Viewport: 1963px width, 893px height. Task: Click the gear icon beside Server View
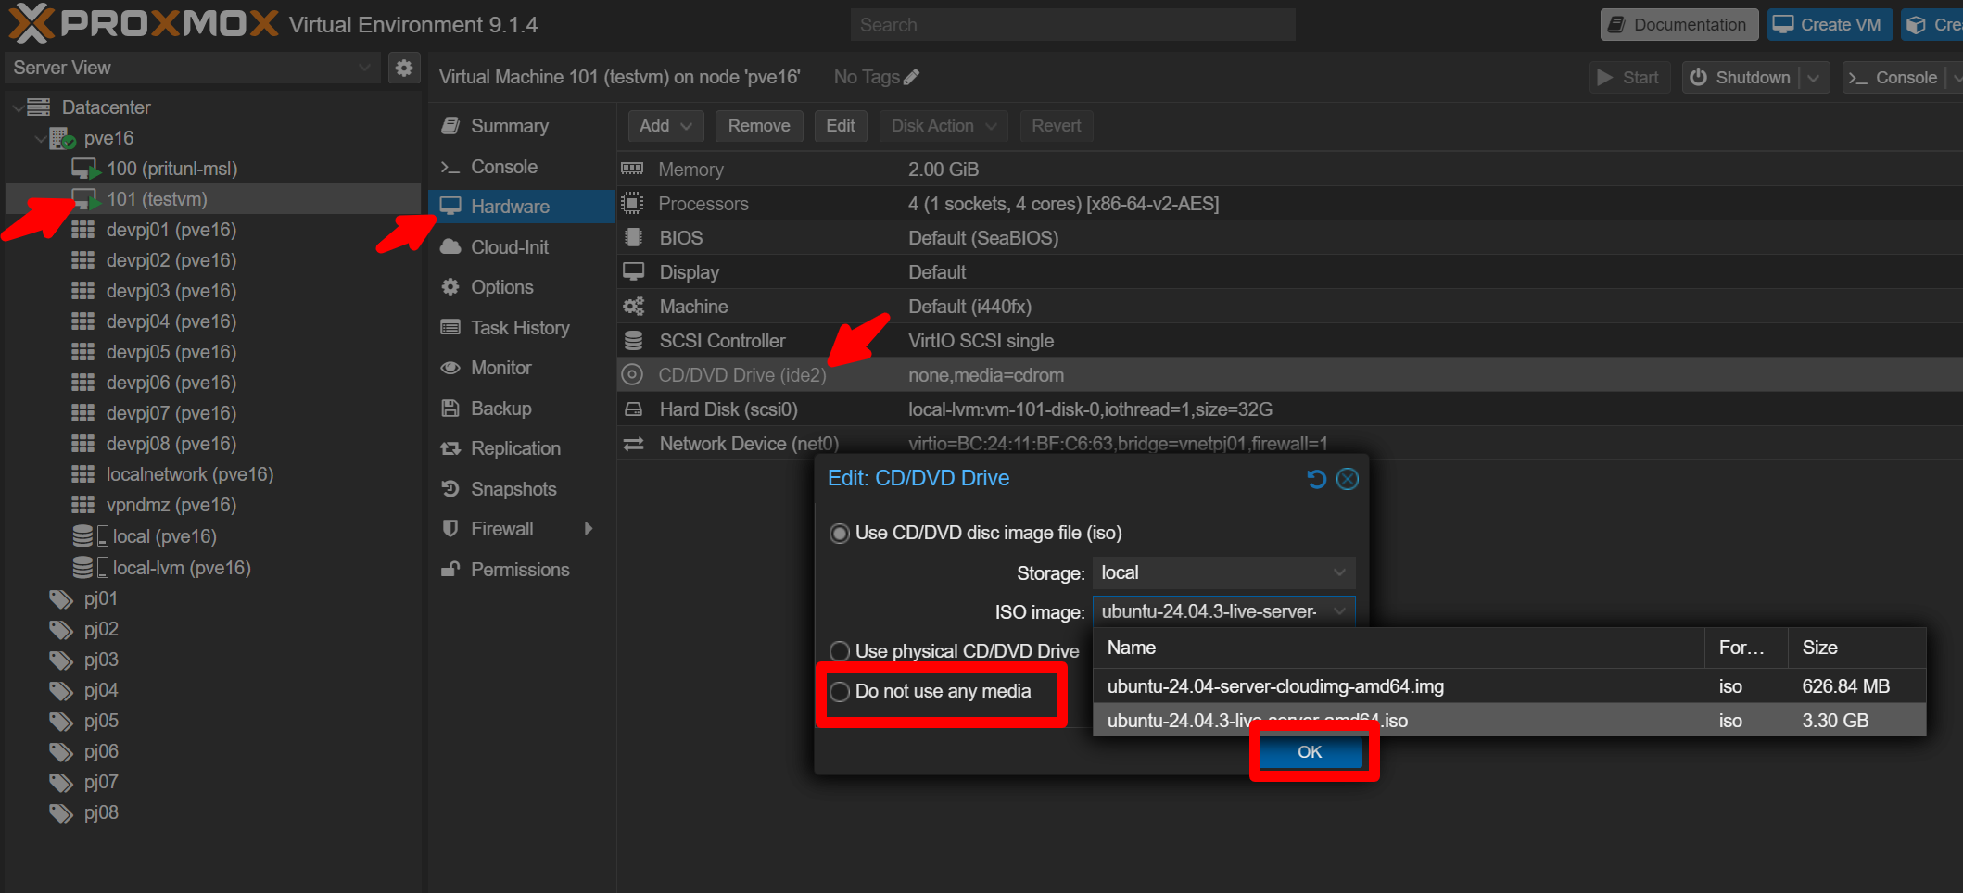[x=403, y=68]
